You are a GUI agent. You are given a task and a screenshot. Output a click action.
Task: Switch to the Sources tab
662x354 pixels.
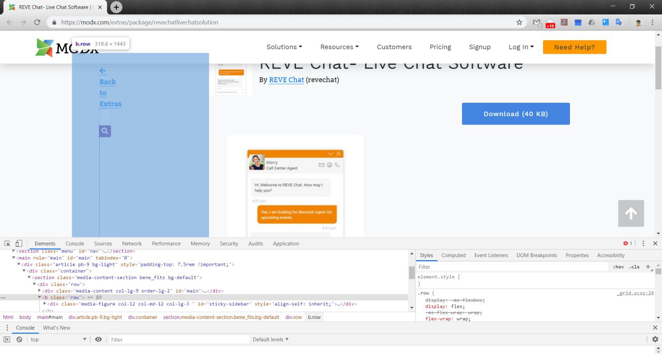click(103, 244)
